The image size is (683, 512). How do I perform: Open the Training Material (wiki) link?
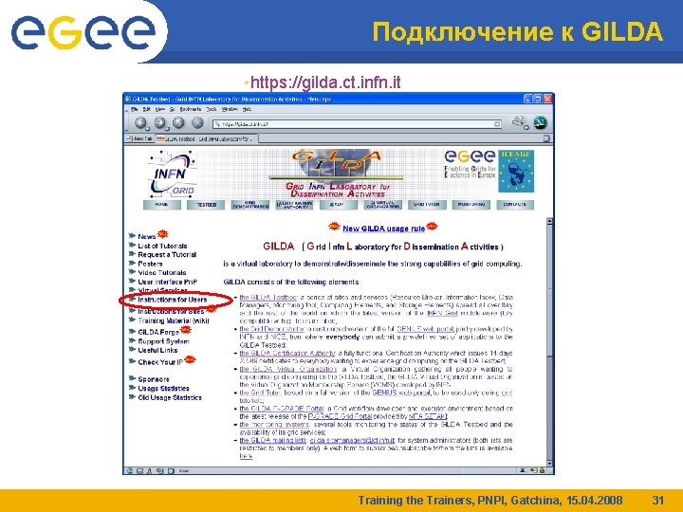[174, 320]
